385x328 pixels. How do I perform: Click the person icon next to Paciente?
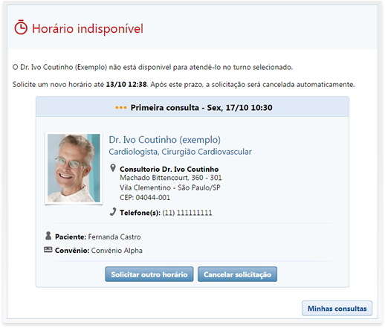click(48, 236)
